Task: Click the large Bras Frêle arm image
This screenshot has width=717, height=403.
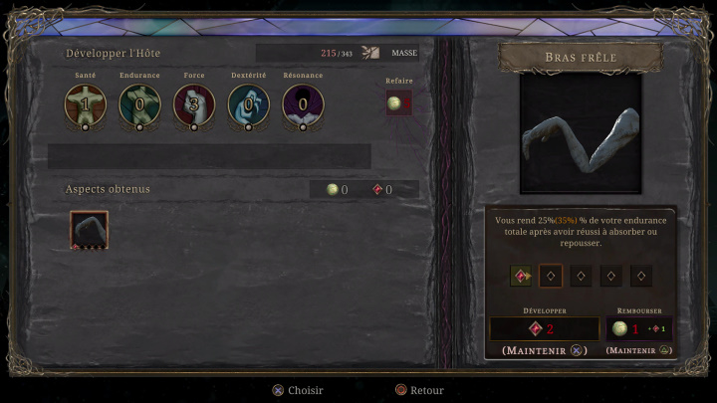Action: pyautogui.click(x=581, y=133)
